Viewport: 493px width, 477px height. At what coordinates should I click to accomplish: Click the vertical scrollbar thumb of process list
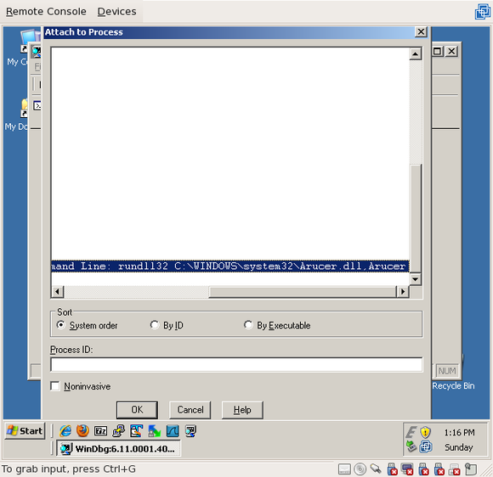click(416, 218)
